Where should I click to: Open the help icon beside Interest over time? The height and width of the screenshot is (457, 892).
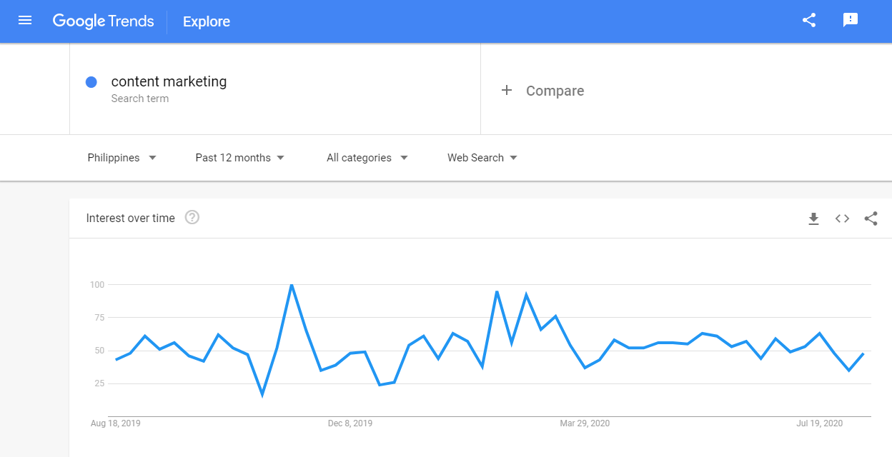(192, 218)
